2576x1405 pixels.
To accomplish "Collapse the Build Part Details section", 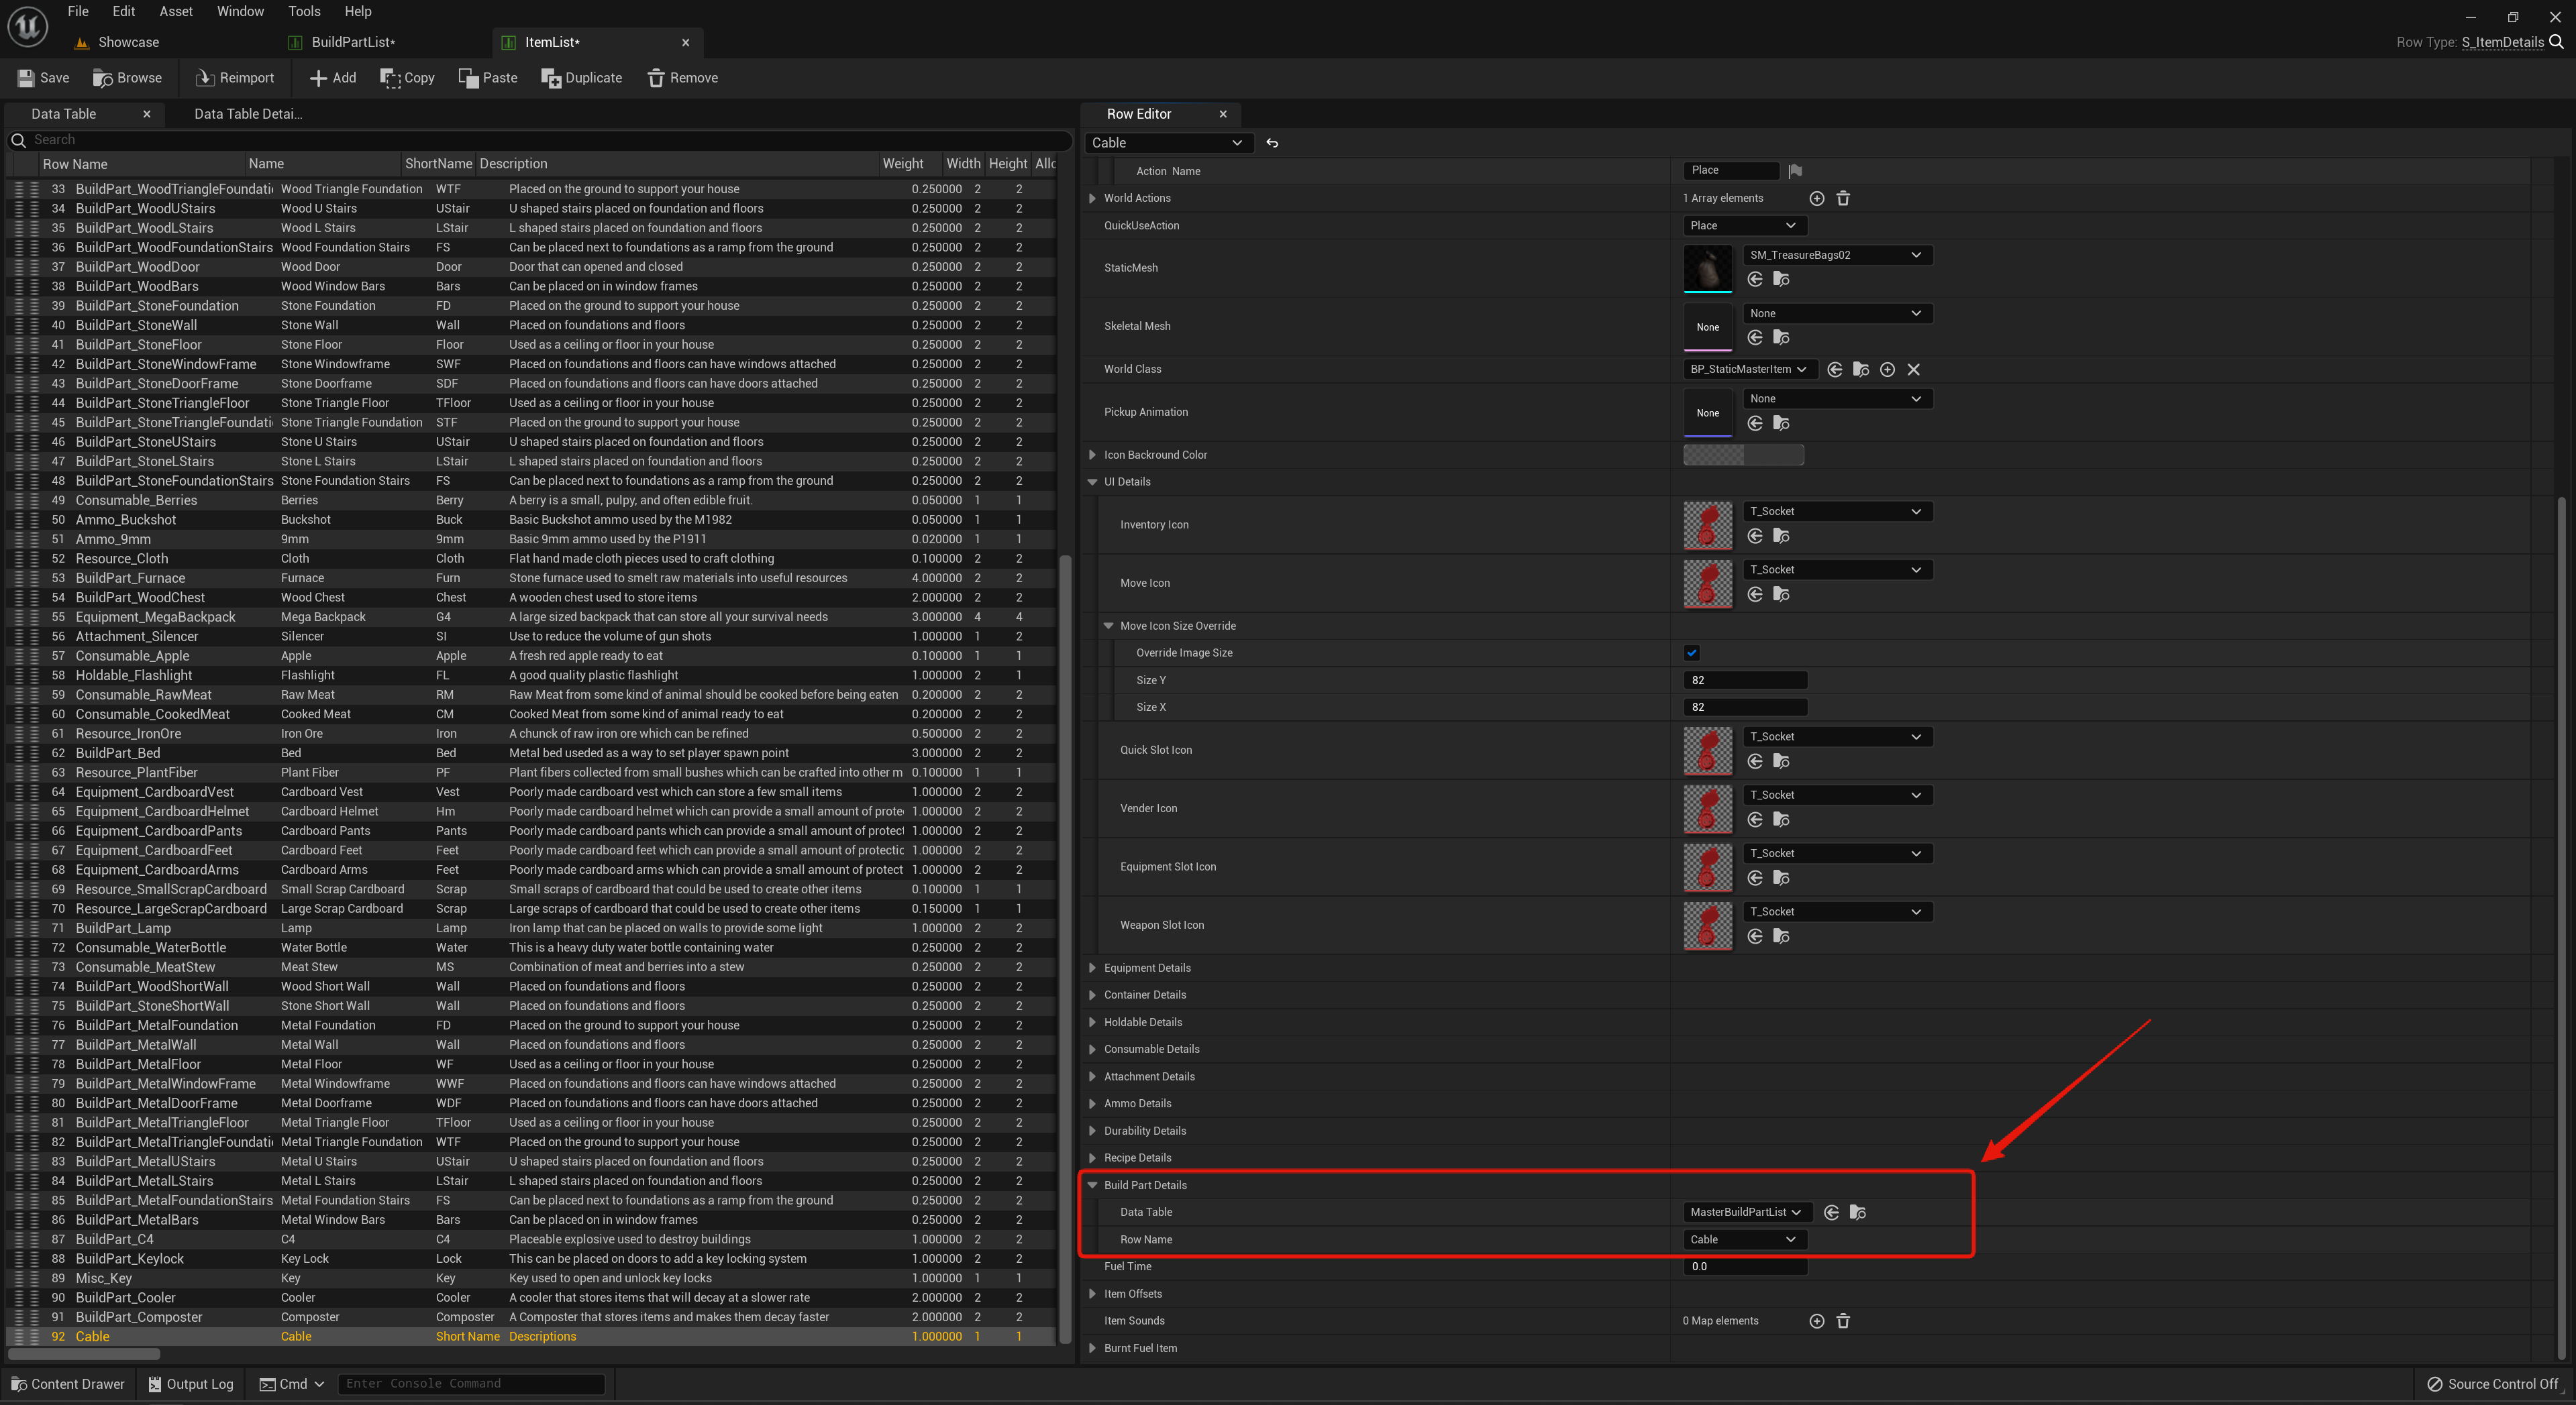I will (1092, 1185).
